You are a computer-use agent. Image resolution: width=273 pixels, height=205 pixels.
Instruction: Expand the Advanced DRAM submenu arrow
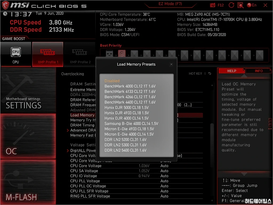(x=68, y=130)
